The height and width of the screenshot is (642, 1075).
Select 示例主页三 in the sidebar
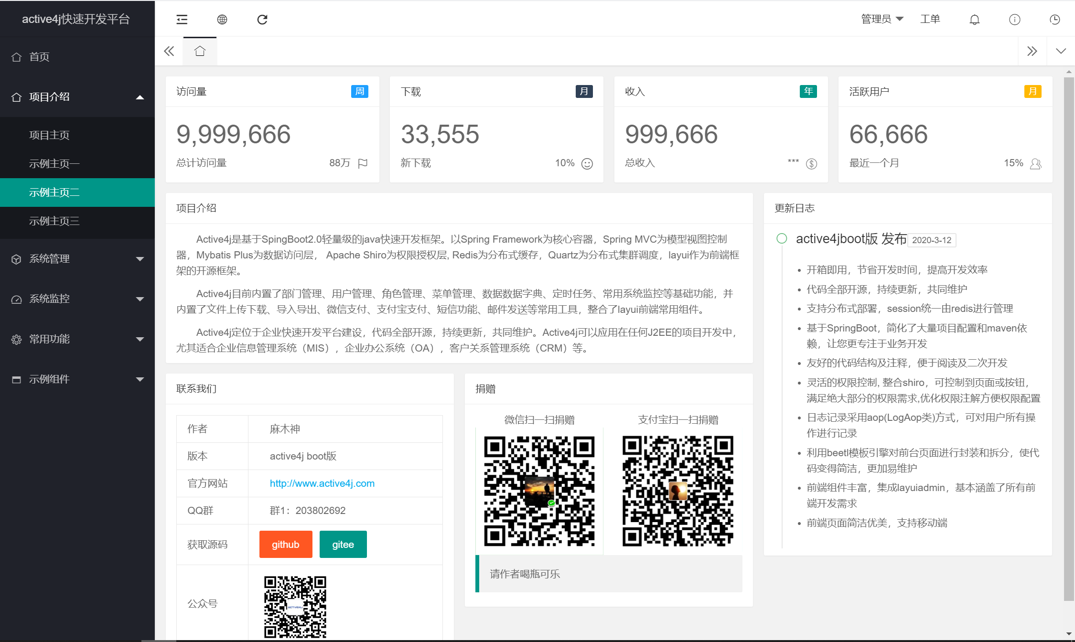[54, 221]
